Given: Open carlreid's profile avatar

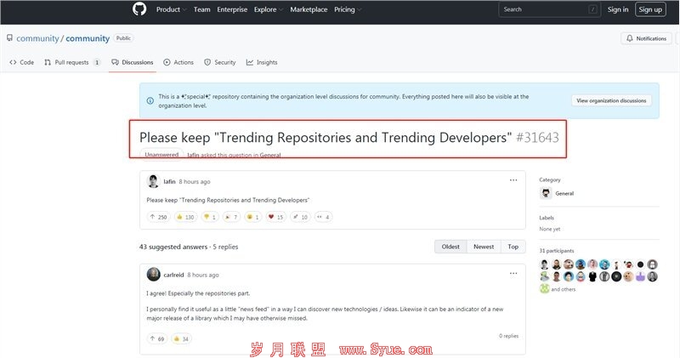Looking at the screenshot, I should tap(153, 275).
